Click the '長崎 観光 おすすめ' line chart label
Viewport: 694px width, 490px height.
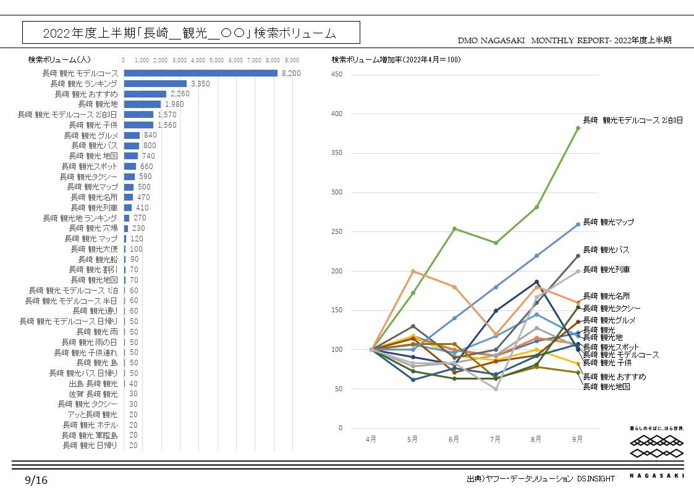[614, 376]
